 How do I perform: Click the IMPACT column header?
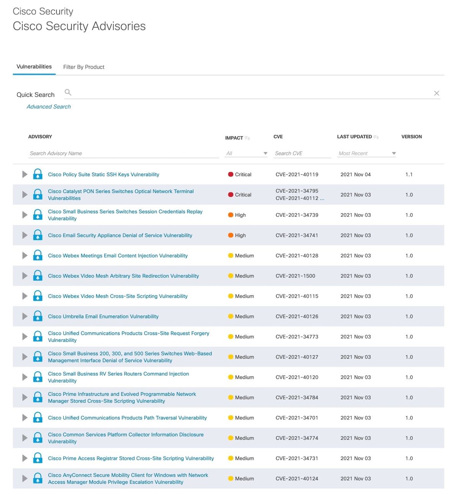[x=234, y=138]
